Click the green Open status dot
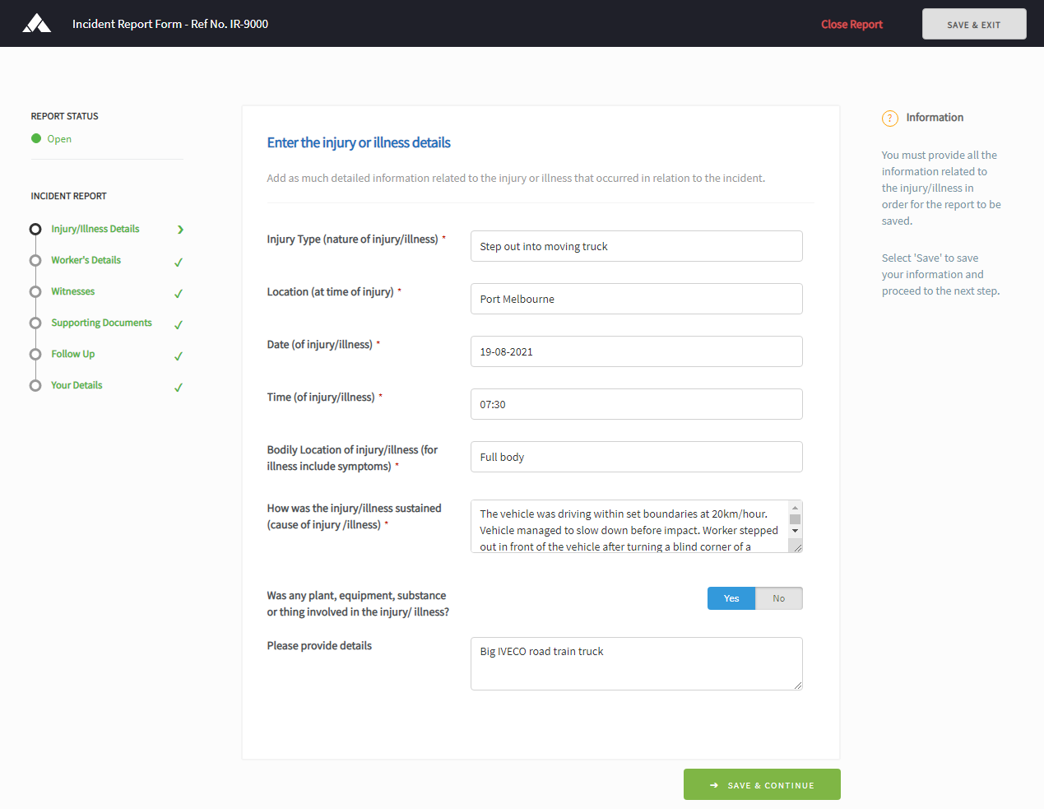Viewport: 1044px width, 809px height. click(x=36, y=138)
